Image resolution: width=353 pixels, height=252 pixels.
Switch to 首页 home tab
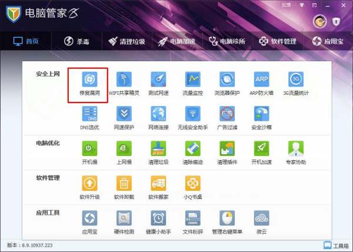[x=26, y=41]
